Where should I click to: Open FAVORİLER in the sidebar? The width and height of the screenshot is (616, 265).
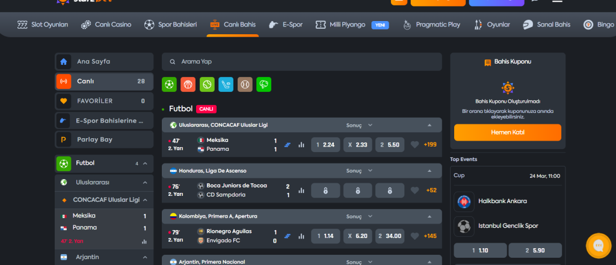(104, 101)
